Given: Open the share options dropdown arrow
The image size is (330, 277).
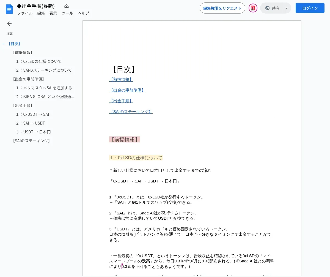Looking at the screenshot, I should pos(287,8).
